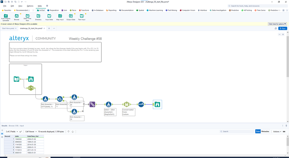Open the Cell Viewer dropdown

[x=31, y=132]
